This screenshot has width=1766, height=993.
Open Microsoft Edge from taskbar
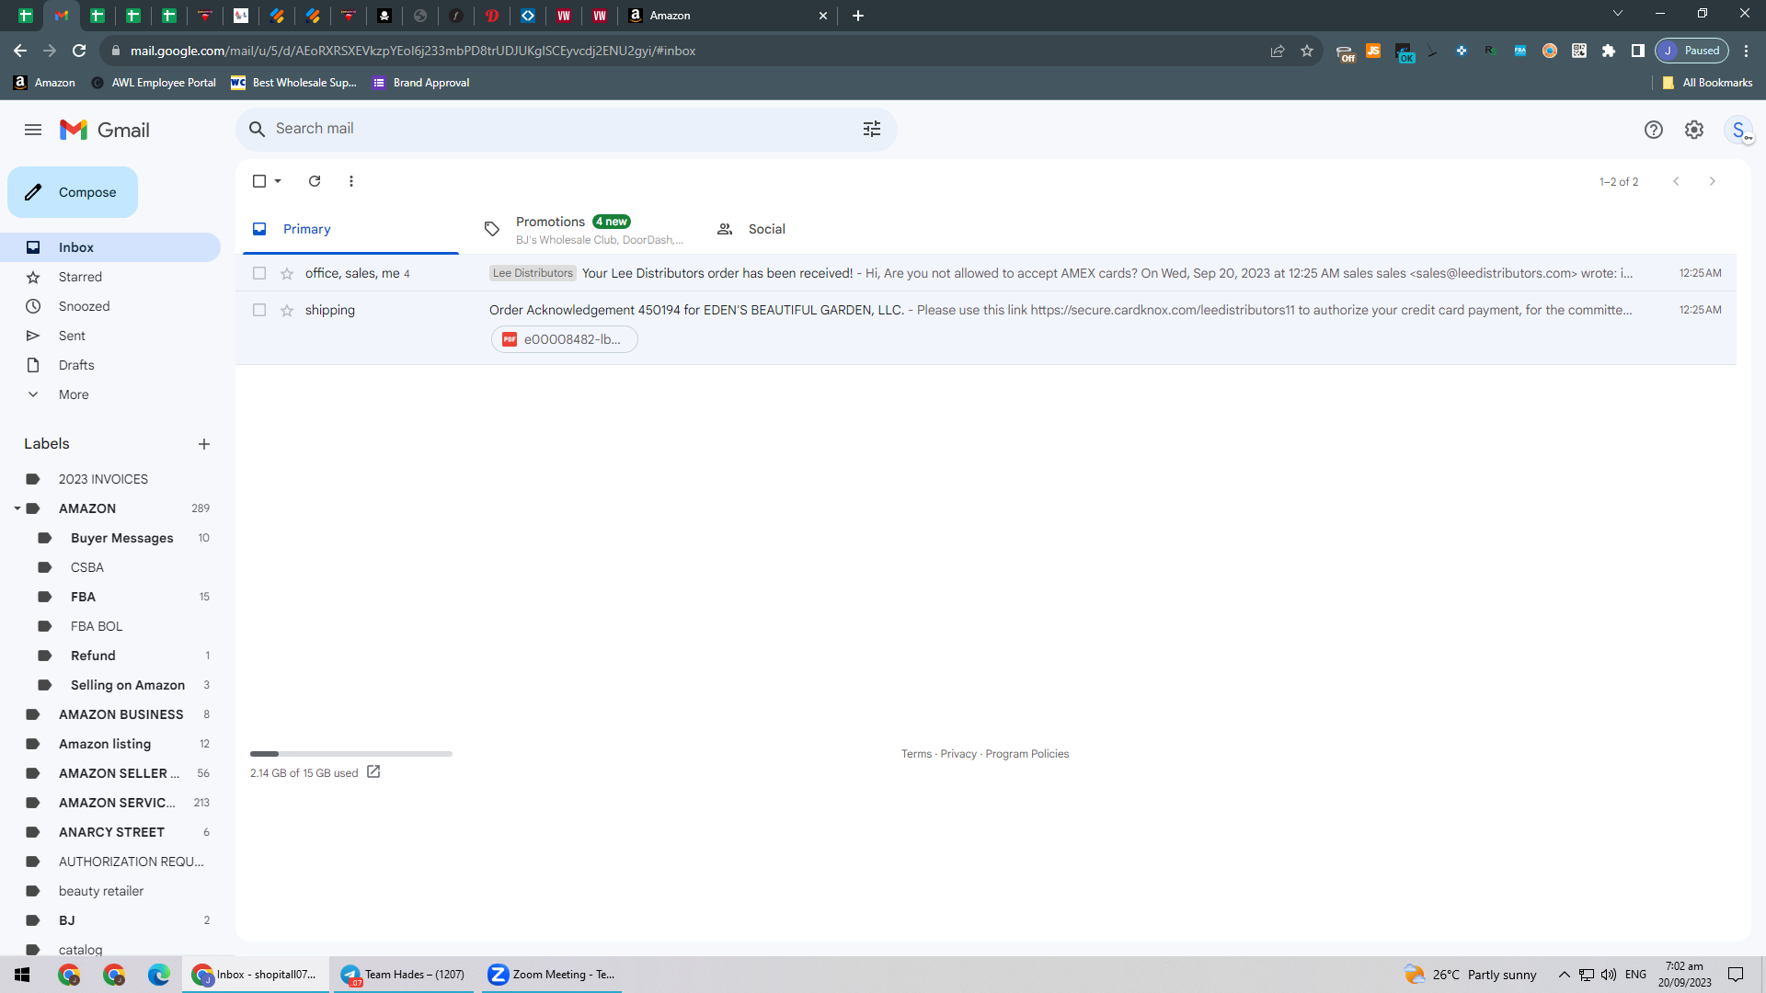[x=159, y=975]
